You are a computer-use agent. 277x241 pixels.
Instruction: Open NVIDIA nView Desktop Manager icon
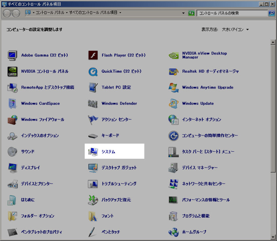[174, 55]
